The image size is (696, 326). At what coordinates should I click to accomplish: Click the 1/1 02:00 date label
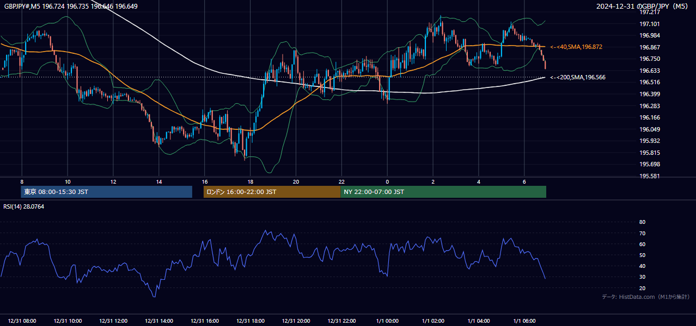pos(433,321)
